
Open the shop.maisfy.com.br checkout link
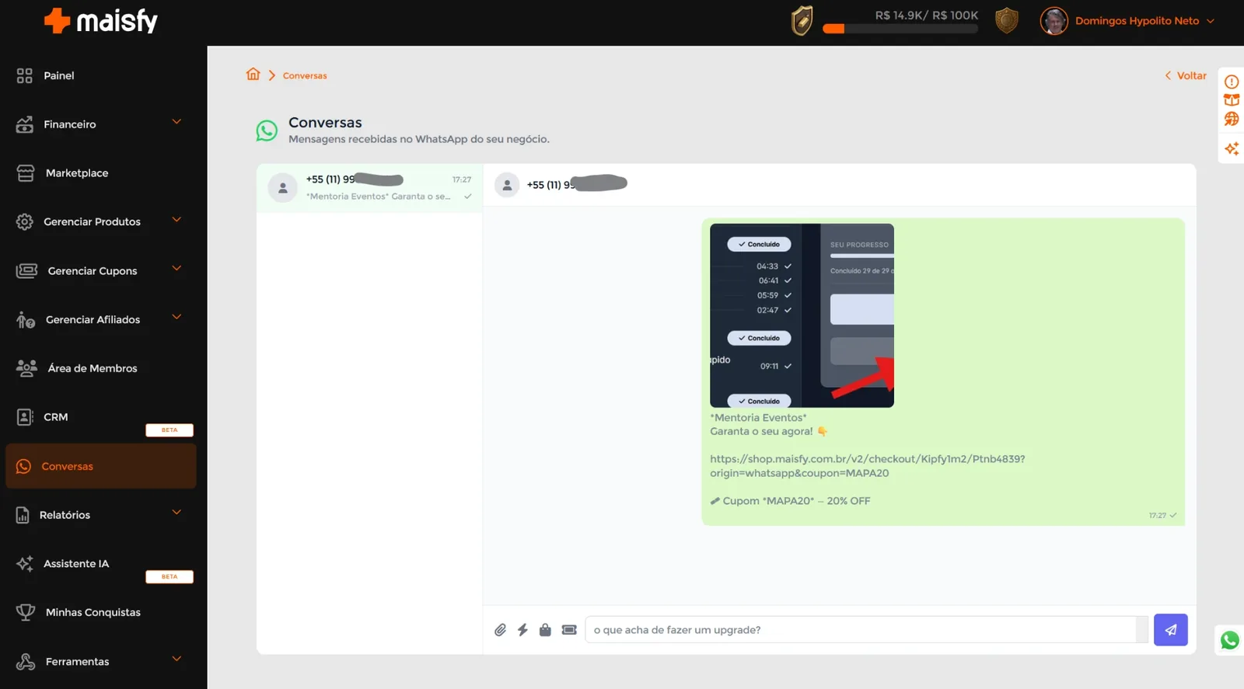(x=867, y=466)
